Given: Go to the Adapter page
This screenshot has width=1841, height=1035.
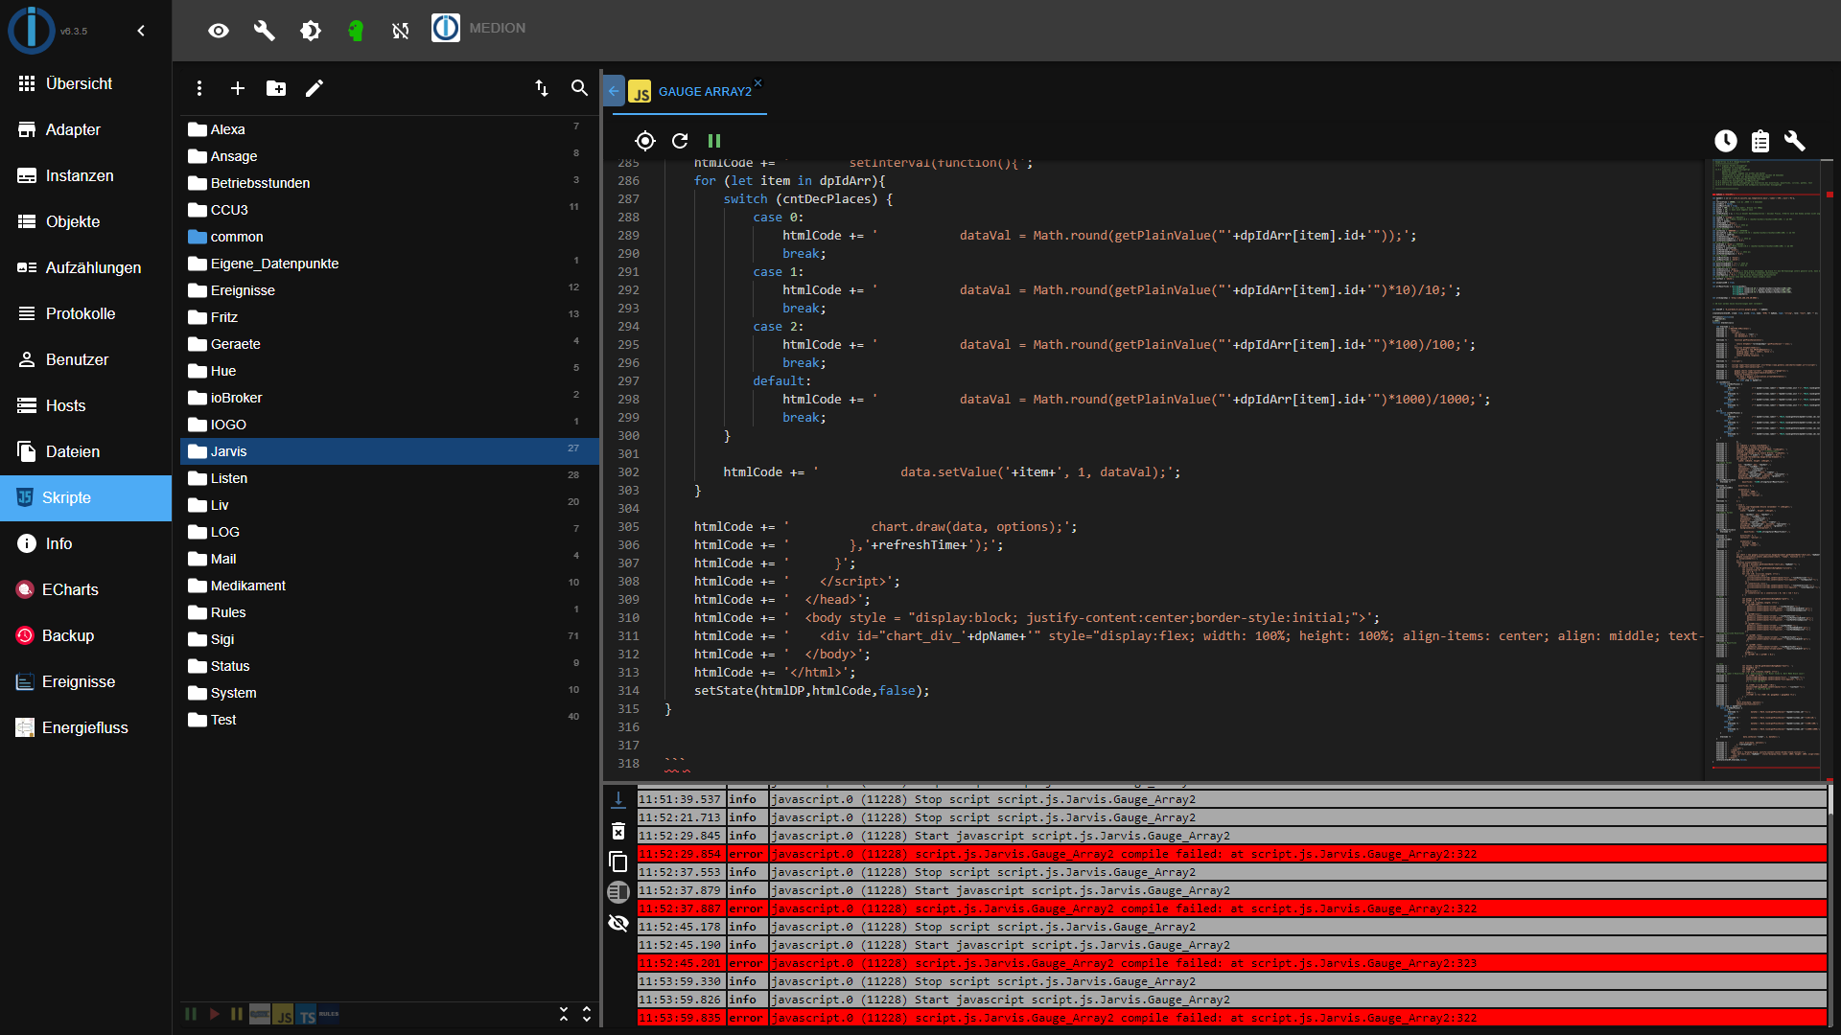Looking at the screenshot, I should point(86,129).
